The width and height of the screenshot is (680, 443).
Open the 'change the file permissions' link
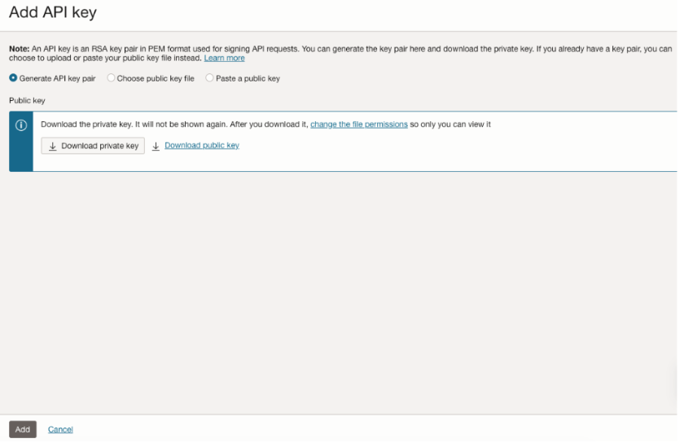[358, 125]
